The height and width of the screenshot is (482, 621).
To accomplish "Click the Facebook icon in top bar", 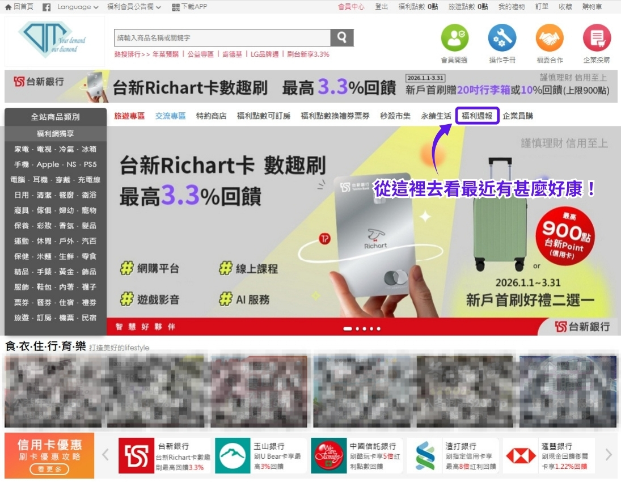I will coord(47,7).
